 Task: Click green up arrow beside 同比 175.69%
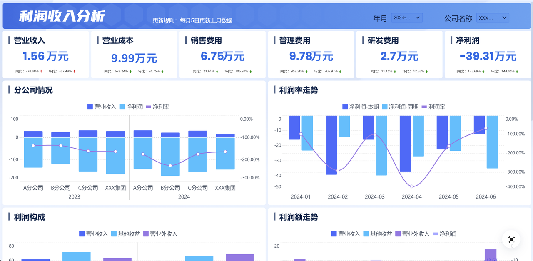click(484, 72)
